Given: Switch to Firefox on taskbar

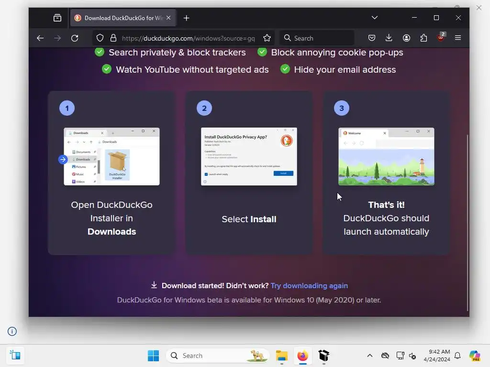Looking at the screenshot, I should pos(302,356).
